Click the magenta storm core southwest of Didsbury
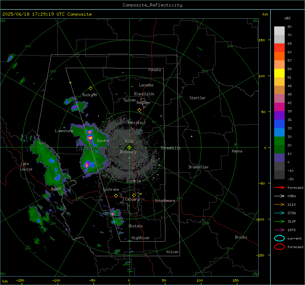The height and width of the screenshot is (285, 305). [x=87, y=164]
